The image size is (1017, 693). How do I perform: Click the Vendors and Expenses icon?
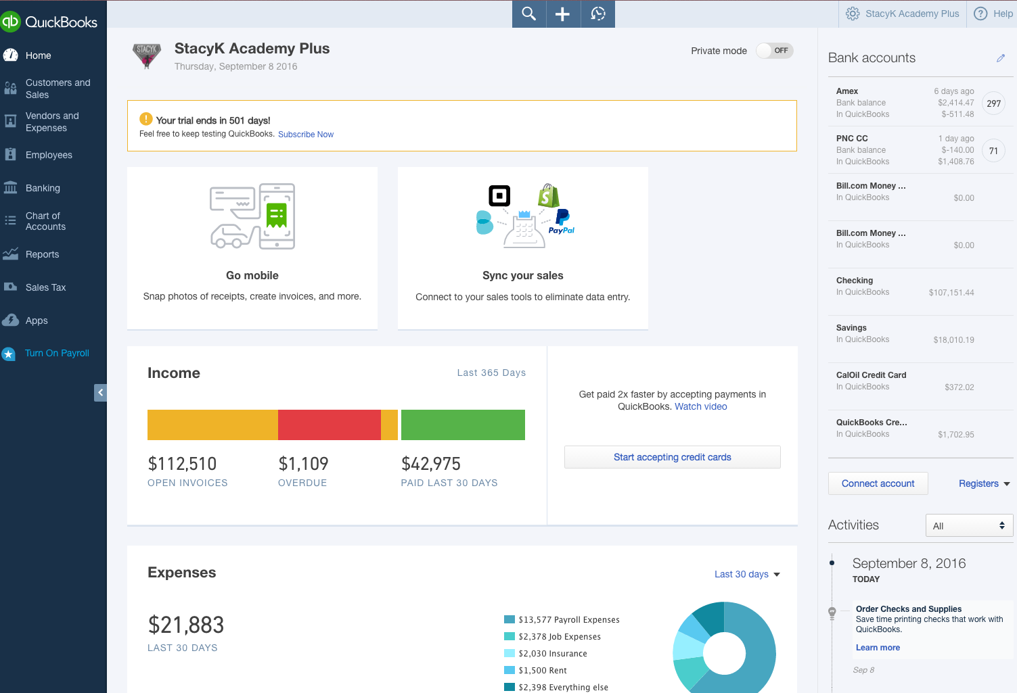10,121
